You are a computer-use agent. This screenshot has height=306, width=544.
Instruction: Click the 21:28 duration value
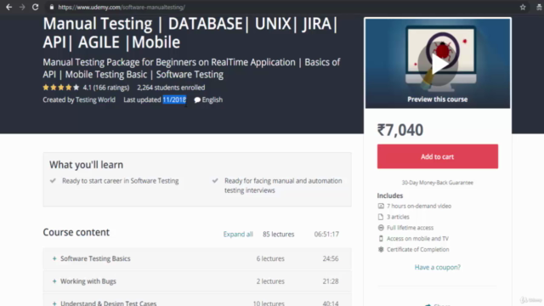pyautogui.click(x=331, y=281)
